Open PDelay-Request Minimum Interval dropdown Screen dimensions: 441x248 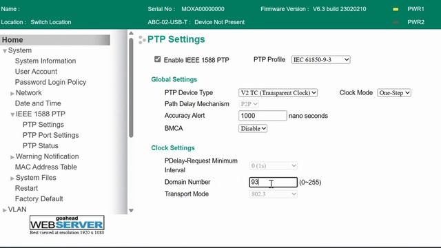[273, 166]
